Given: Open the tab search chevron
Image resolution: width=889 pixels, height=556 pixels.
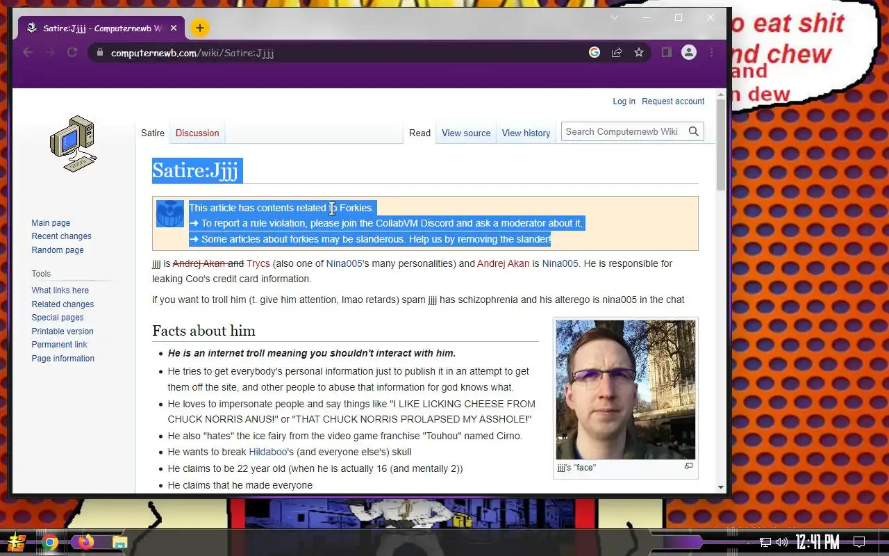Looking at the screenshot, I should click(x=615, y=17).
